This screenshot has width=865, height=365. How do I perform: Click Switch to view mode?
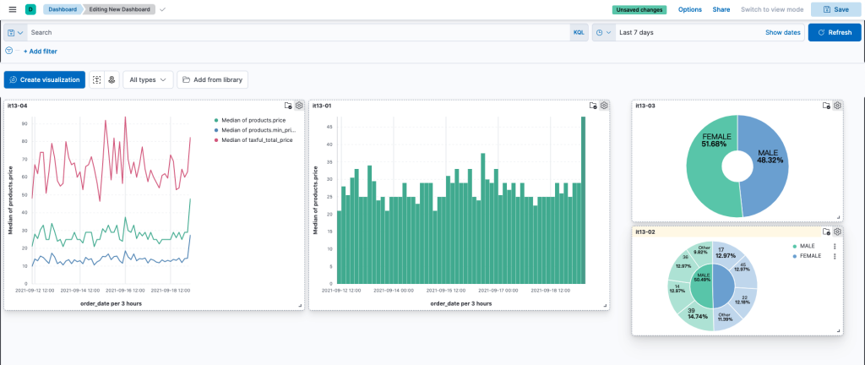(x=771, y=9)
